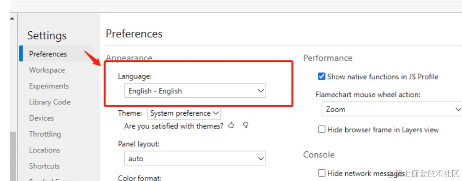Open the Panel layout dropdown

point(195,159)
